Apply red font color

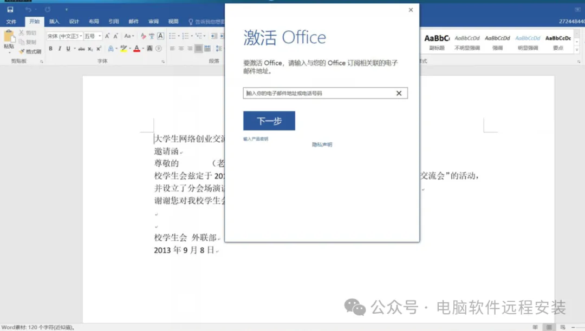tap(136, 48)
